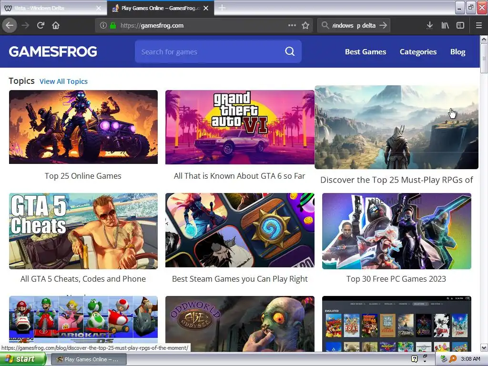Open page actions three-dot menu
488x366 pixels.
click(x=292, y=25)
